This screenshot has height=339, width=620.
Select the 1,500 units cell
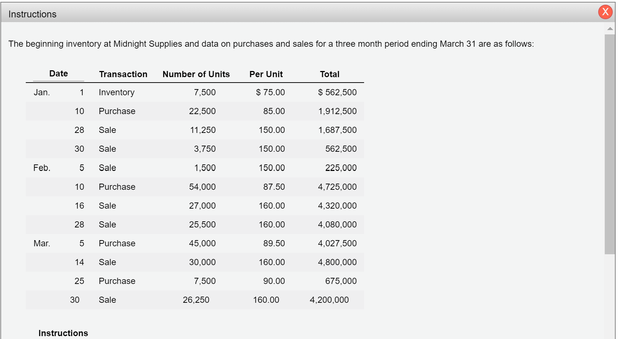tap(205, 168)
